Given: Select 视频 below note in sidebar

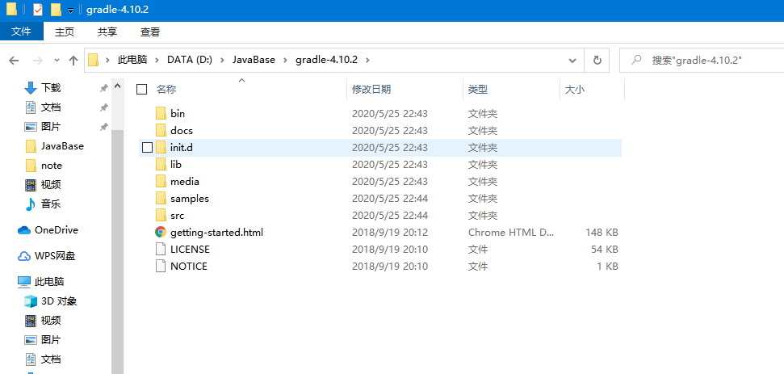Looking at the screenshot, I should coord(51,184).
